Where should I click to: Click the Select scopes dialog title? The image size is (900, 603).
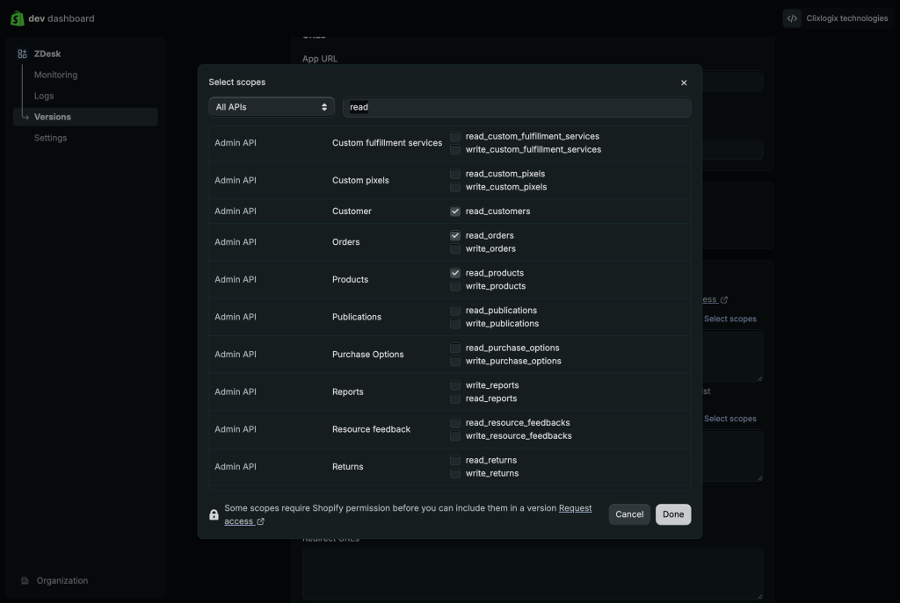[237, 82]
